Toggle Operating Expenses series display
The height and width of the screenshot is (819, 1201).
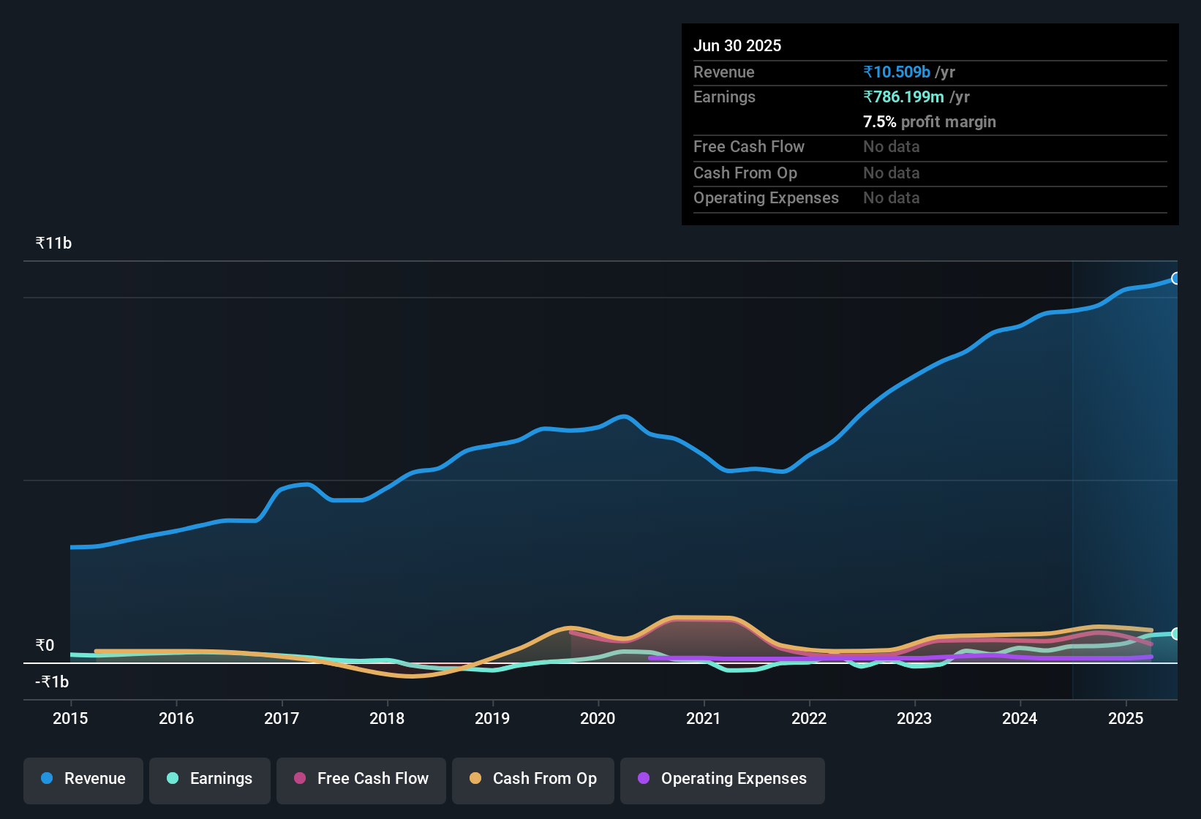pyautogui.click(x=722, y=779)
